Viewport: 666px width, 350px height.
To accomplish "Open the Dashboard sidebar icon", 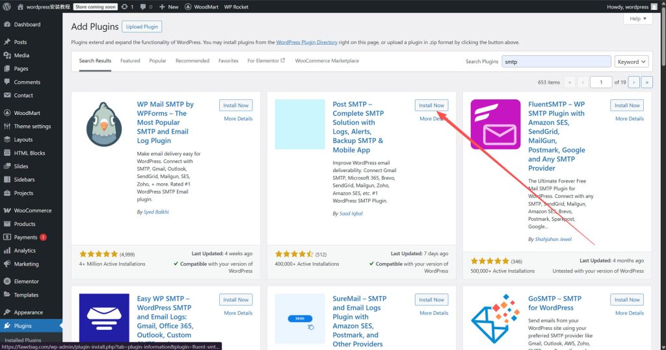I will (x=7, y=25).
